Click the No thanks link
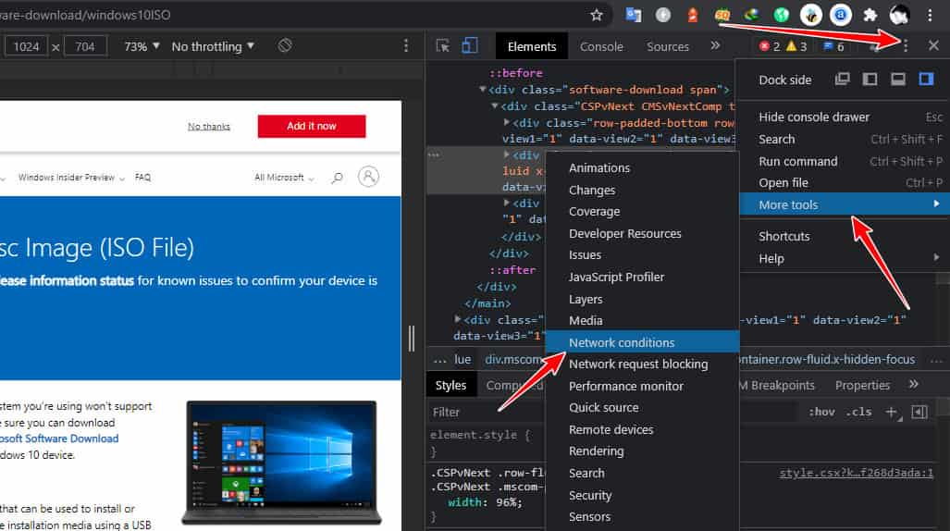The height and width of the screenshot is (531, 950). (x=208, y=126)
